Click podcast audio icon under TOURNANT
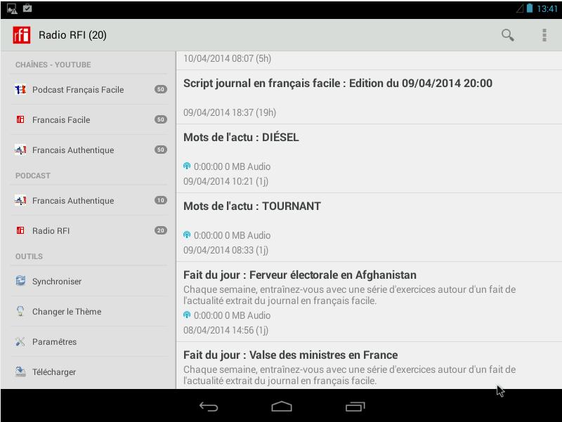The width and height of the screenshot is (562, 422). click(187, 235)
